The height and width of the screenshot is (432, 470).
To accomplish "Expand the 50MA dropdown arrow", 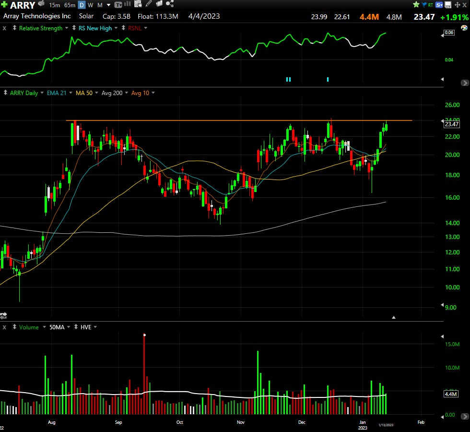I will pyautogui.click(x=68, y=327).
